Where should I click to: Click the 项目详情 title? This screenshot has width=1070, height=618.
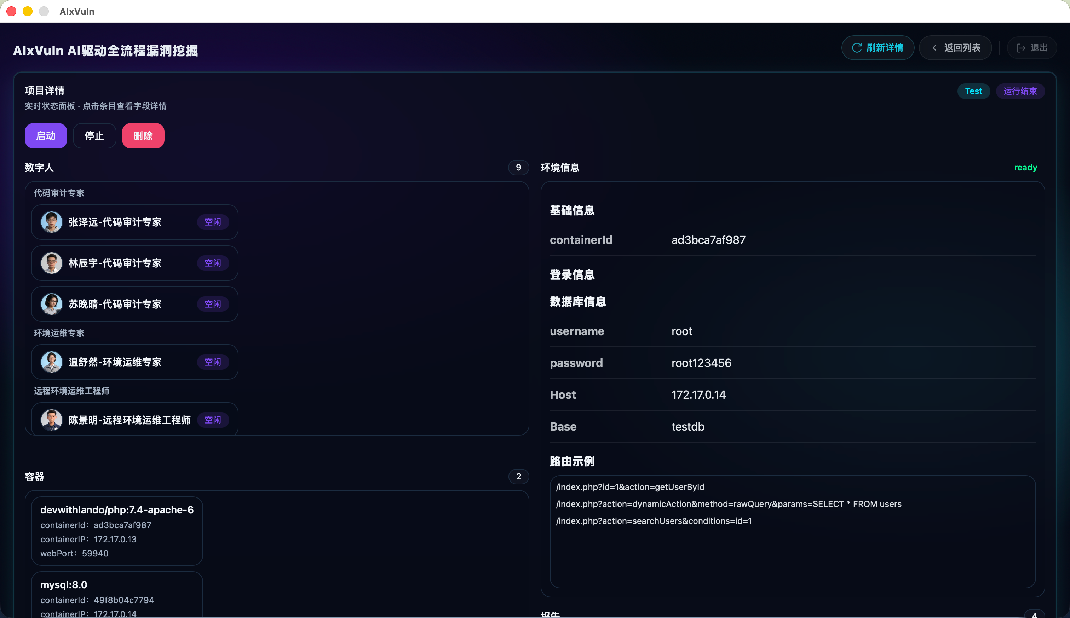pyautogui.click(x=45, y=91)
